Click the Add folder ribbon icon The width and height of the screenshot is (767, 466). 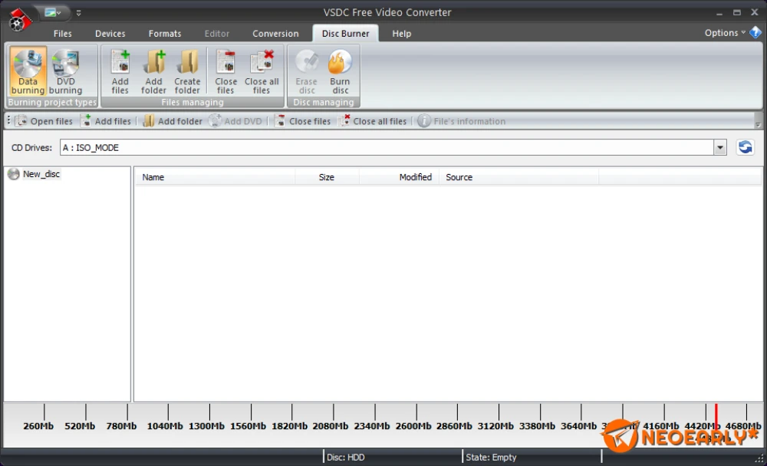tap(153, 71)
